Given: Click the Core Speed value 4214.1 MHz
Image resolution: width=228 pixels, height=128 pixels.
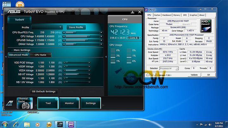Looking at the screenshot, I should tap(168, 52).
